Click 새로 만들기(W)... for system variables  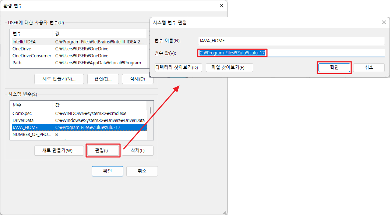(59, 151)
